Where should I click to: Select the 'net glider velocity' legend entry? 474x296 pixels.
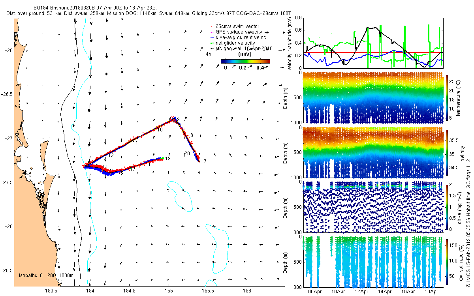pos(235,43)
